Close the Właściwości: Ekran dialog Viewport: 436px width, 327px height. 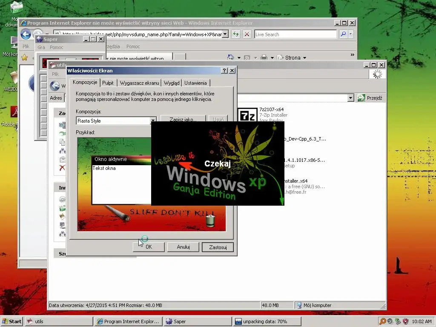[232, 71]
